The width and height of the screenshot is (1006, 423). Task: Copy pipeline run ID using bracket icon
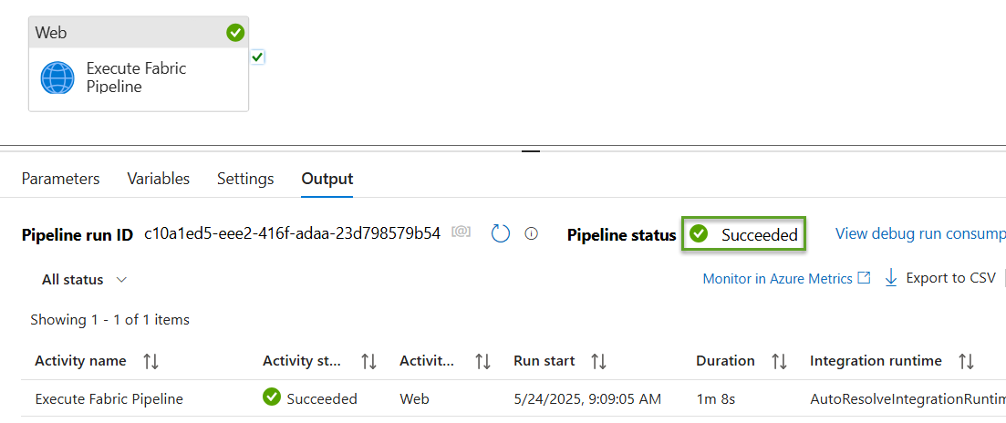(462, 232)
